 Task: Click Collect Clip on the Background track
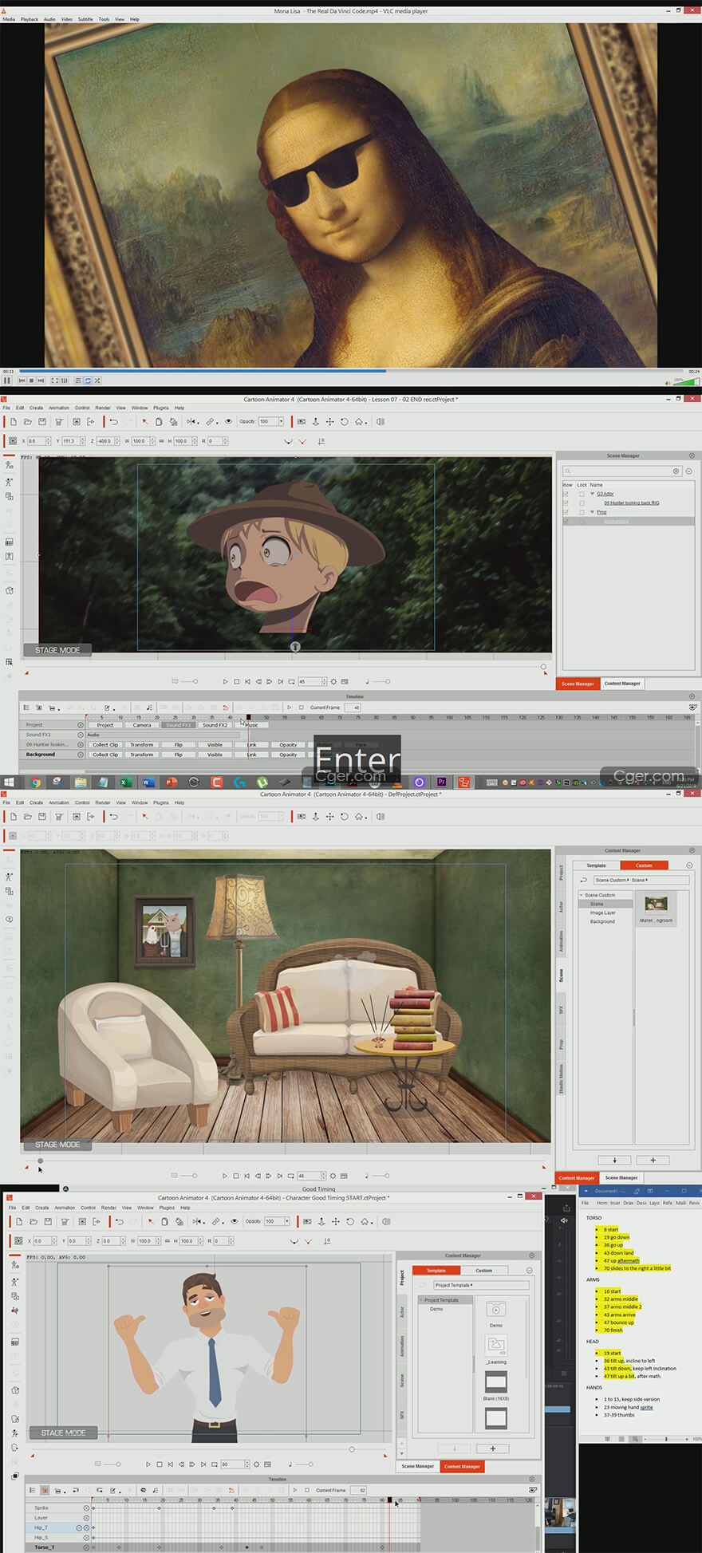(x=105, y=755)
